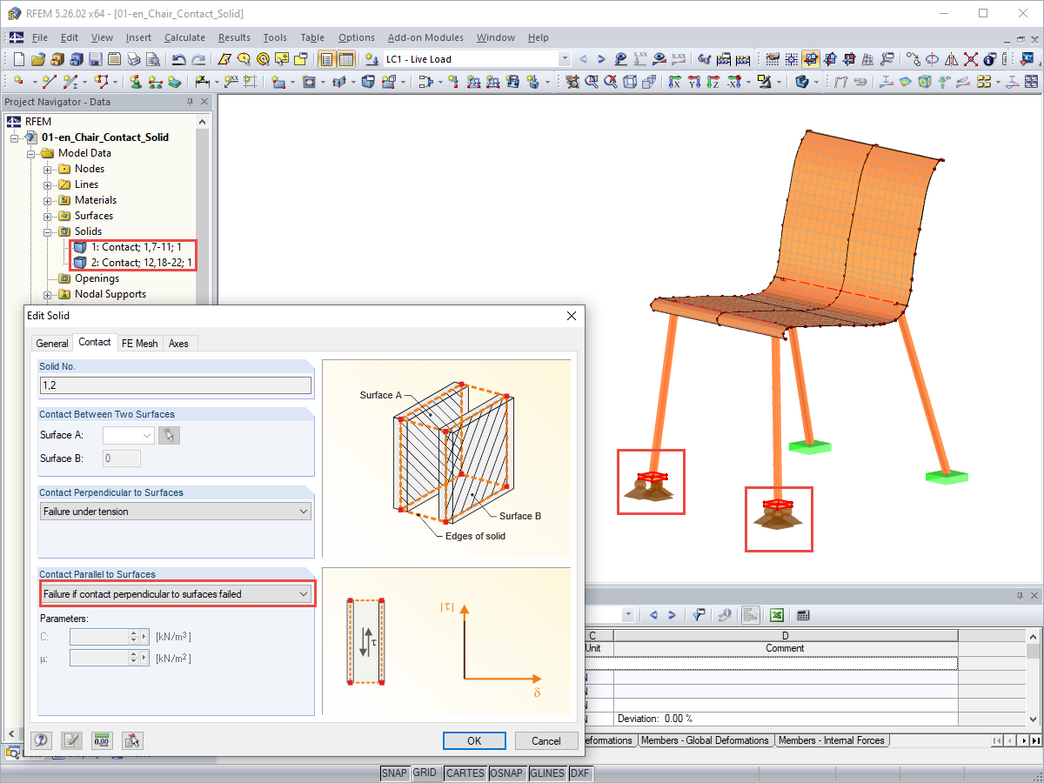Viewport: 1044px width, 783px height.
Task: Click OK in Edit Solid dialog
Action: pyautogui.click(x=474, y=741)
